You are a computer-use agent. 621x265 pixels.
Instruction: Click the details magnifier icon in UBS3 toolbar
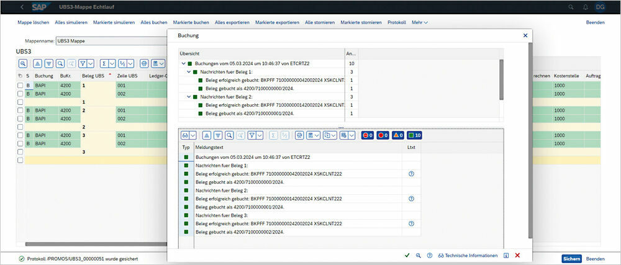22,63
